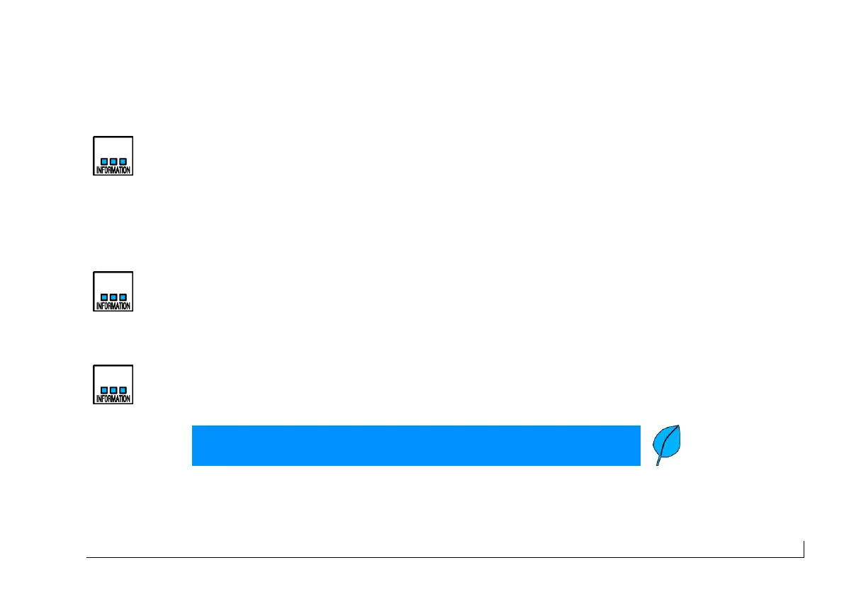This screenshot has width=844, height=594.
Task: Click the short vertical mark ending the footer line
Action: coord(804,549)
